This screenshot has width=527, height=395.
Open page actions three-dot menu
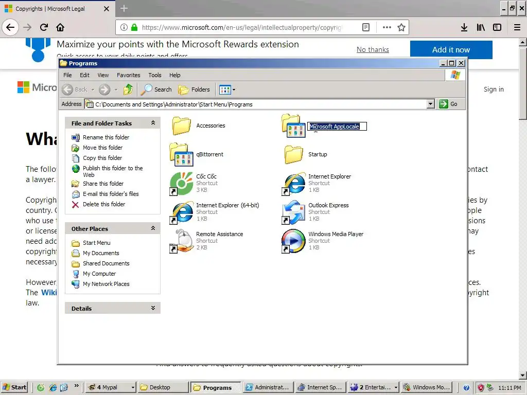coord(387,27)
